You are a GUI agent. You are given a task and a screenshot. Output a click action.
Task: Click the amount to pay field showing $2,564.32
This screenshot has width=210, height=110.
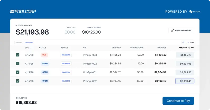point(185,72)
